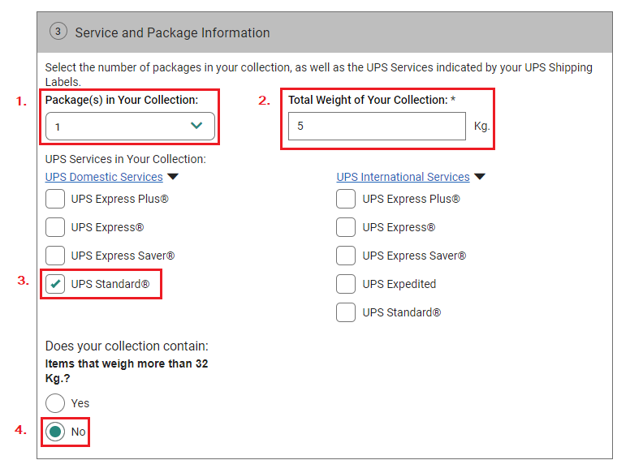
Task: Check international UPS Standard checkbox
Action: (346, 312)
